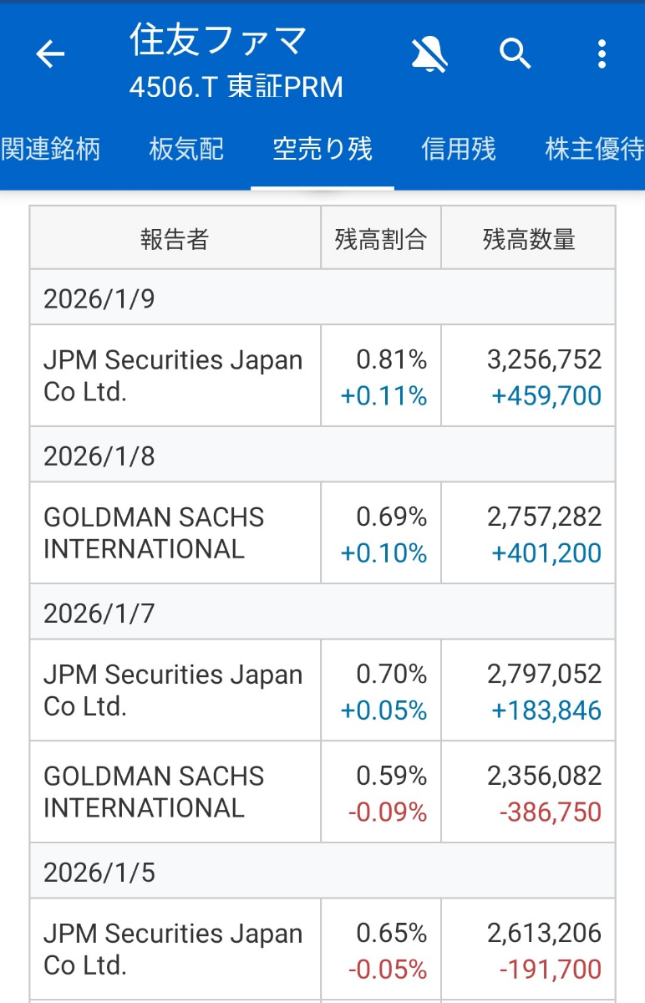Open GOLDMAN SACHS entry under 2026/1/8
This screenshot has height=1003, width=645.
[x=154, y=532]
